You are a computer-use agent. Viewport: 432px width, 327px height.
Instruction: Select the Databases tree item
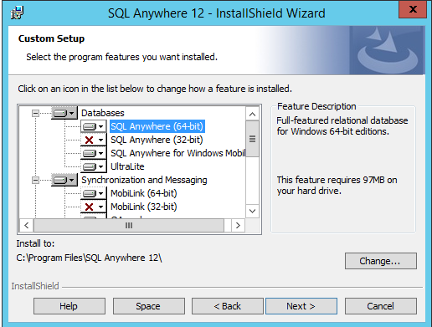tap(103, 113)
